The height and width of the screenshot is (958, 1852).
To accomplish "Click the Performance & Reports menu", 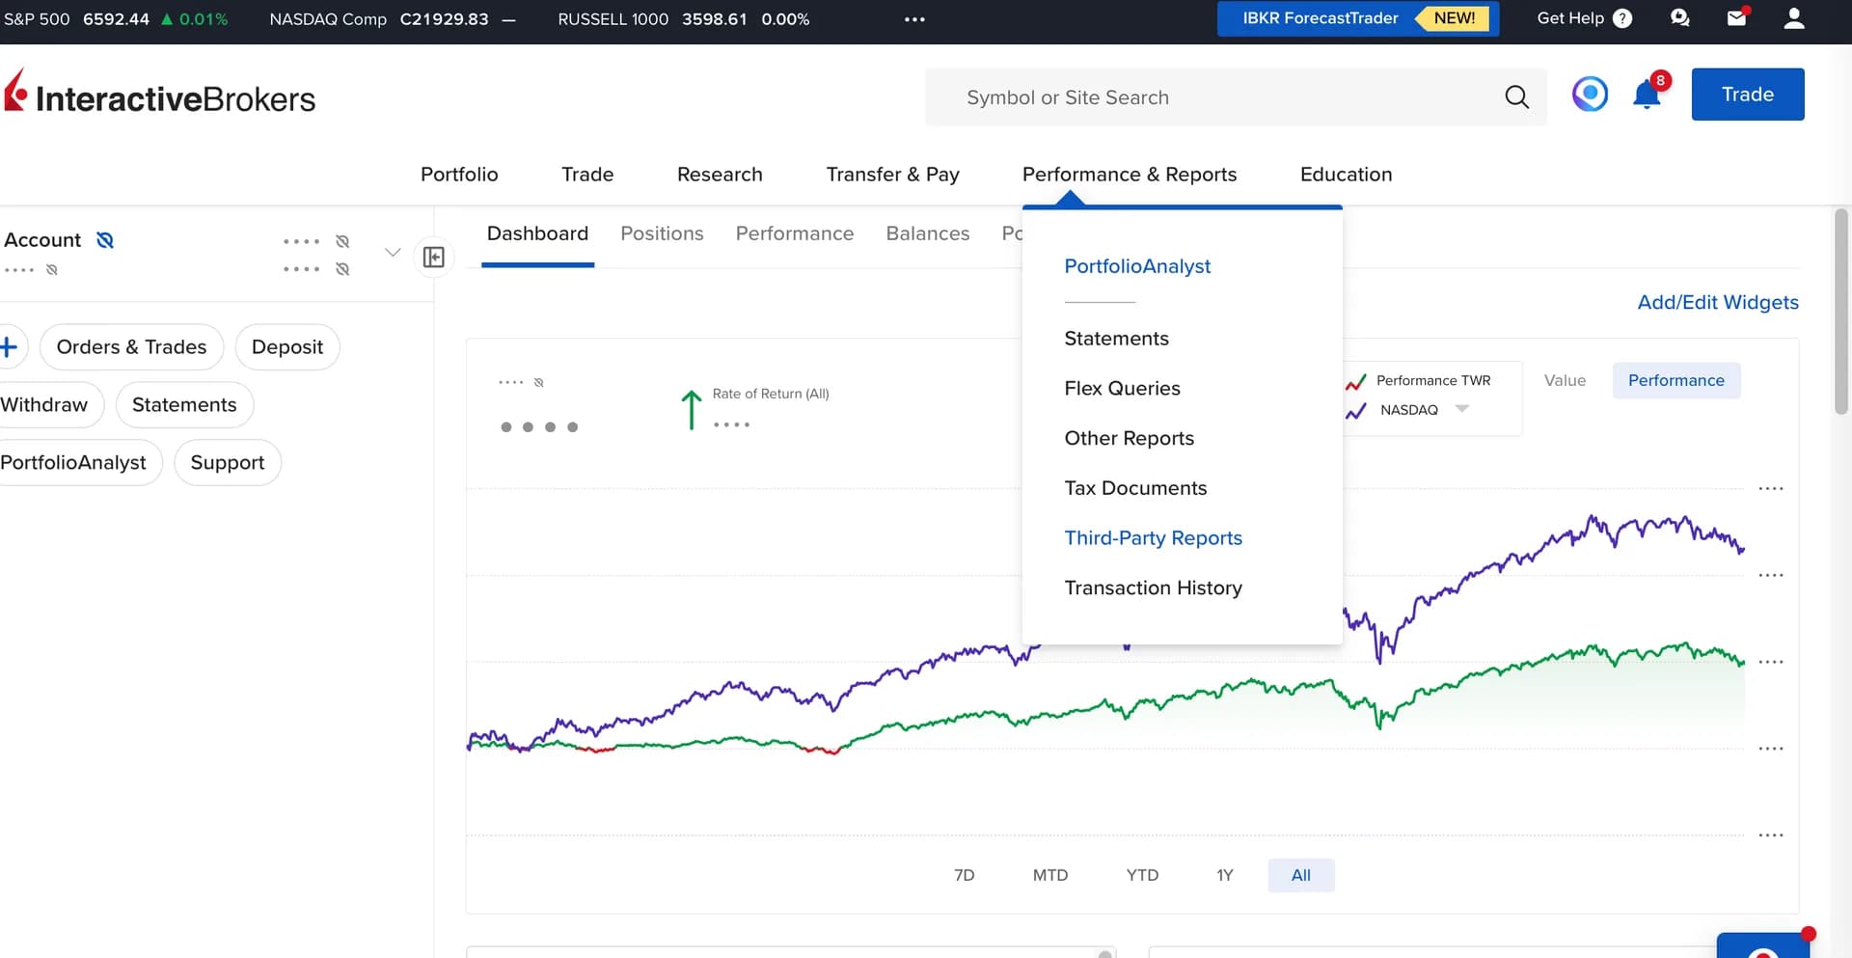I will [1130, 175].
